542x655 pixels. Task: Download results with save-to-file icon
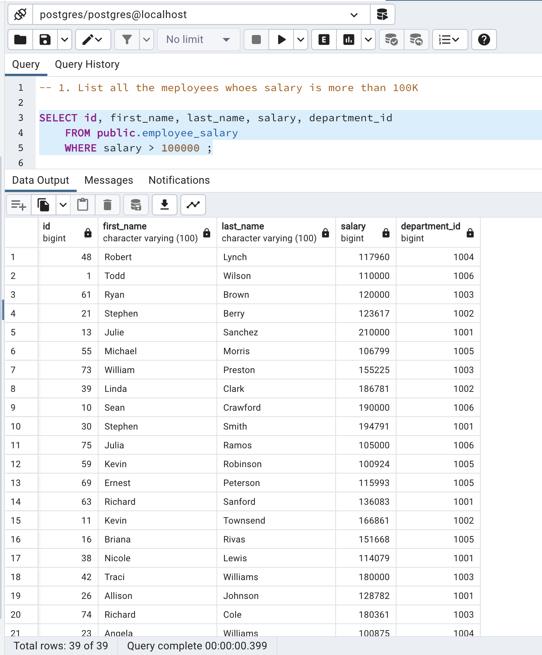(x=164, y=205)
